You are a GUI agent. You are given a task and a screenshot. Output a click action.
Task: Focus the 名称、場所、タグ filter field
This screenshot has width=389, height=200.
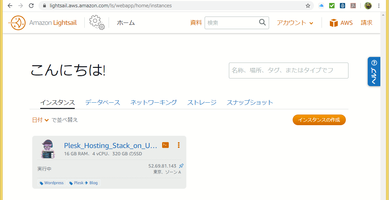point(289,71)
